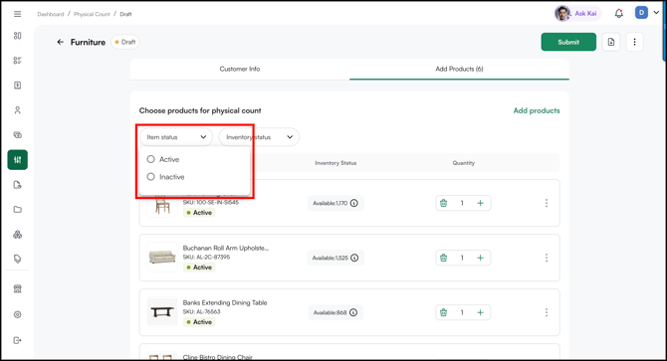Select the Active radio option
The width and height of the screenshot is (667, 361).
151,159
